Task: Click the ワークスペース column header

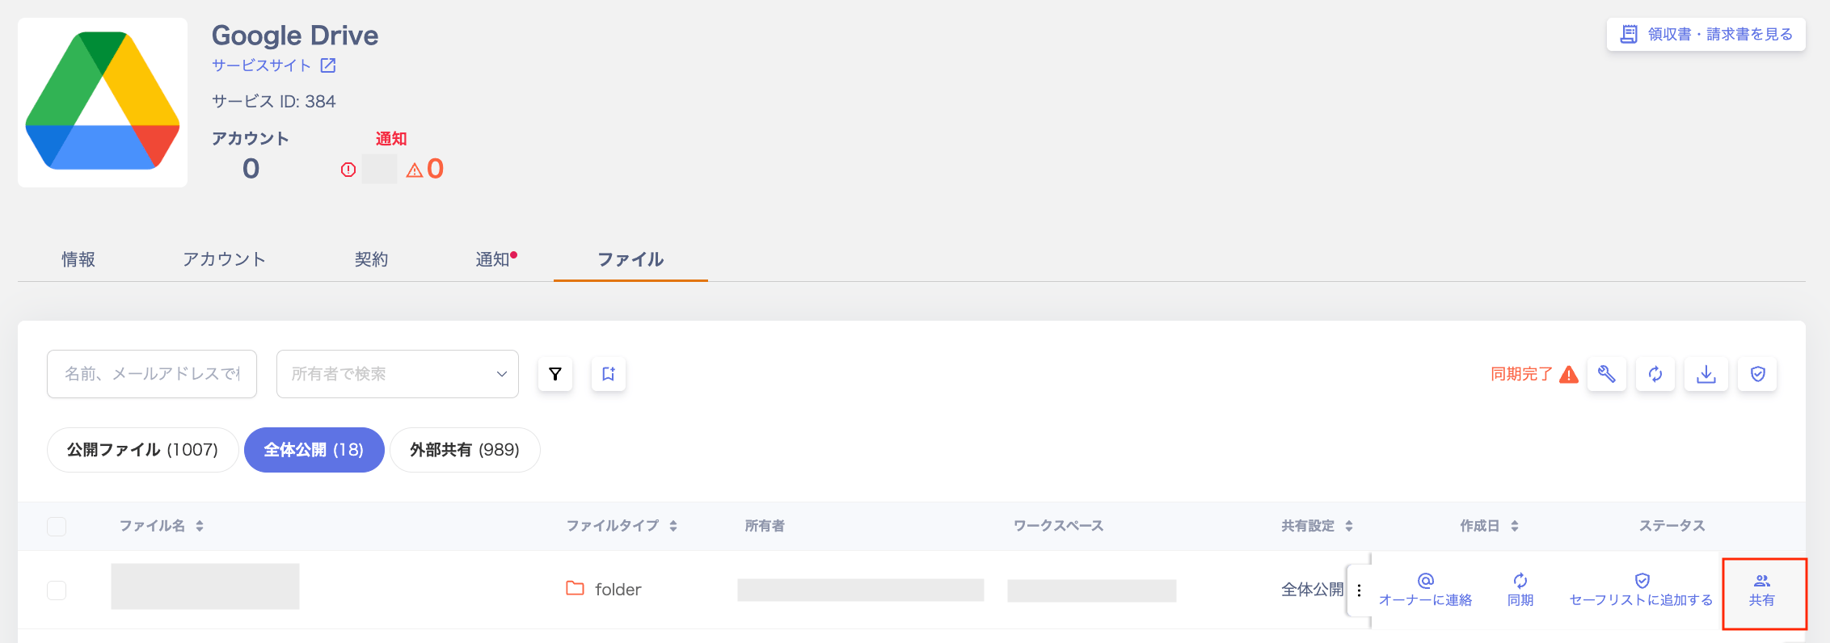Action: tap(1058, 526)
